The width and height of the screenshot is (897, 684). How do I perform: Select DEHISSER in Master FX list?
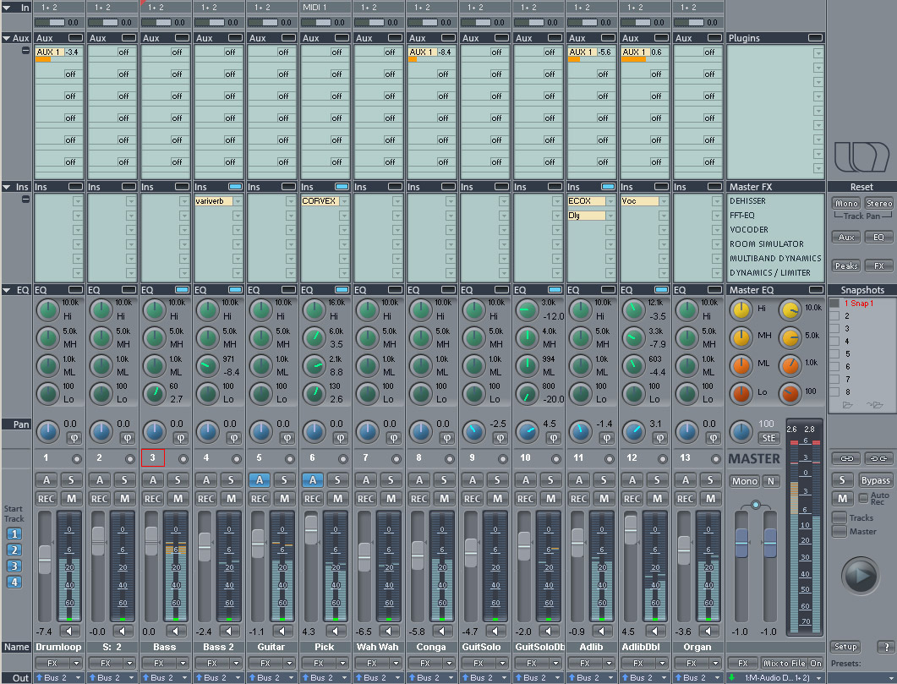coord(747,200)
